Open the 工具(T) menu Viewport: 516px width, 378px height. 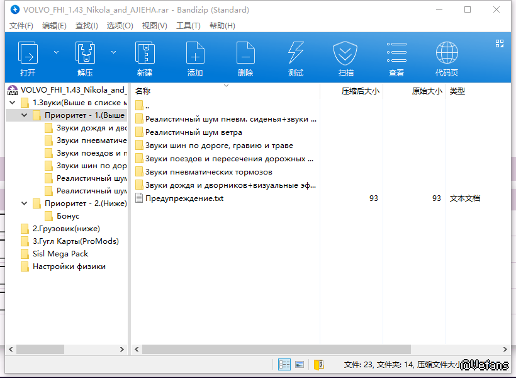[x=188, y=26]
